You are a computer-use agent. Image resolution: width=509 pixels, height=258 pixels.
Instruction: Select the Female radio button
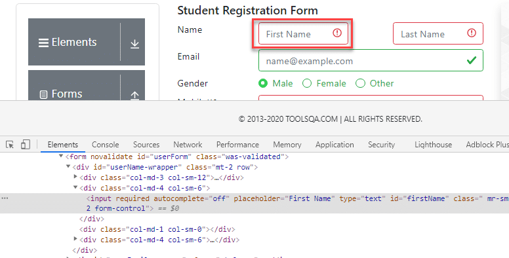pyautogui.click(x=307, y=83)
